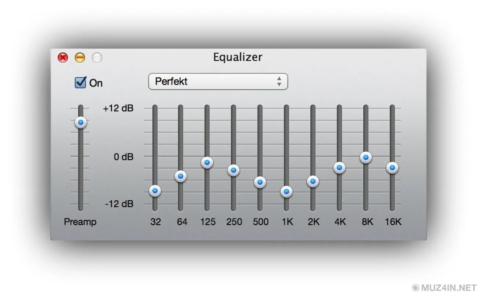The image size is (477, 292).
Task: Click the 32 Hz band slider knob
Action: (155, 191)
